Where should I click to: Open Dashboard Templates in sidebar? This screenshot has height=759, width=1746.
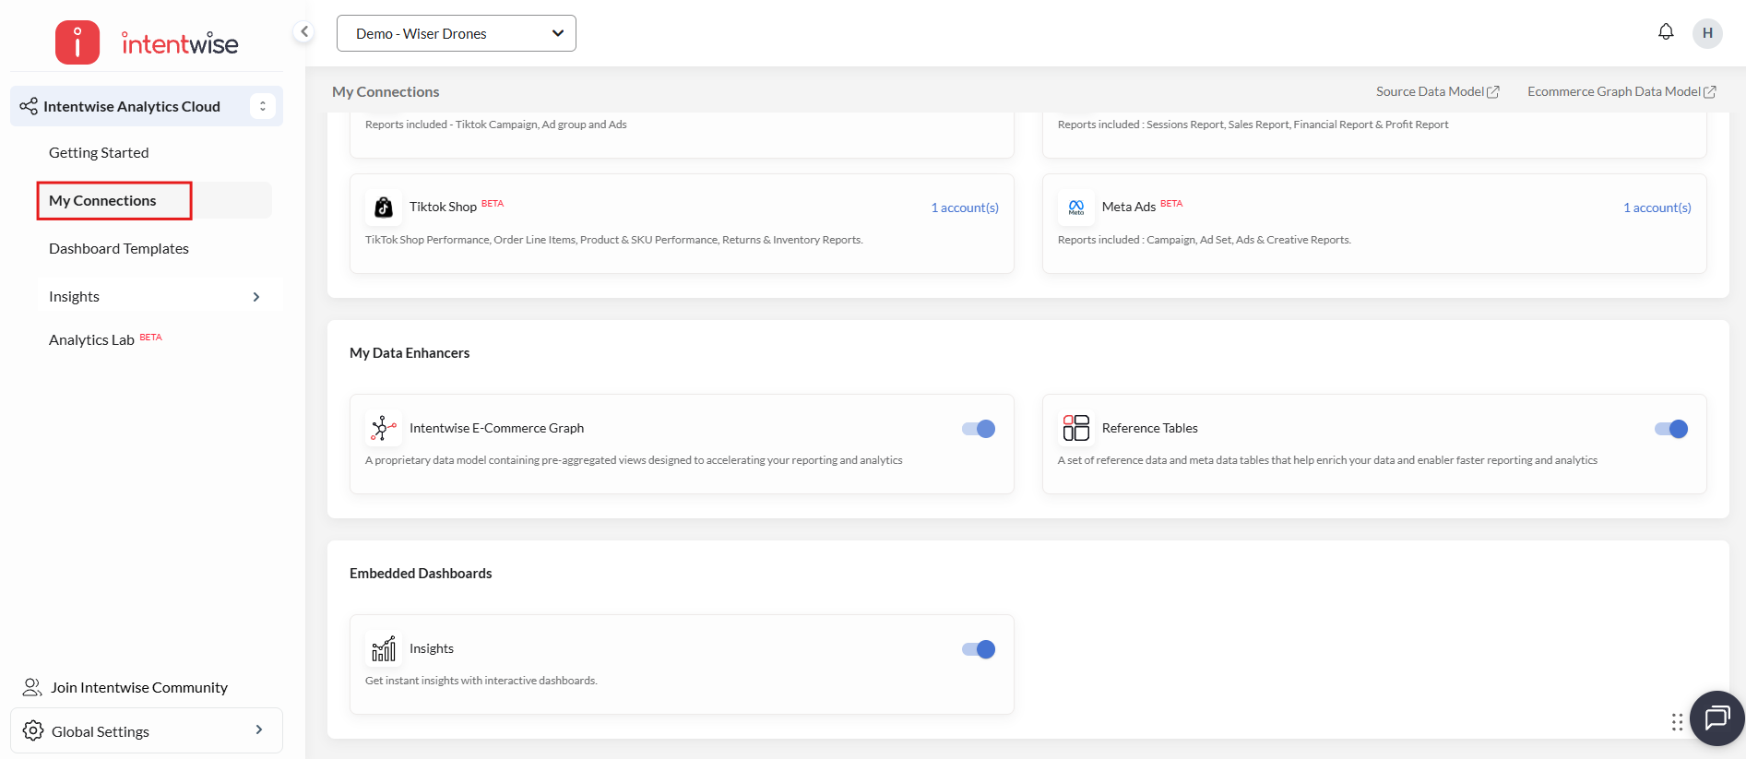[x=119, y=249]
